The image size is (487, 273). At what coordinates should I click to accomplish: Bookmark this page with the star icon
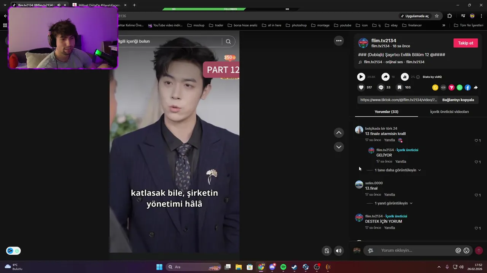pyautogui.click(x=437, y=16)
